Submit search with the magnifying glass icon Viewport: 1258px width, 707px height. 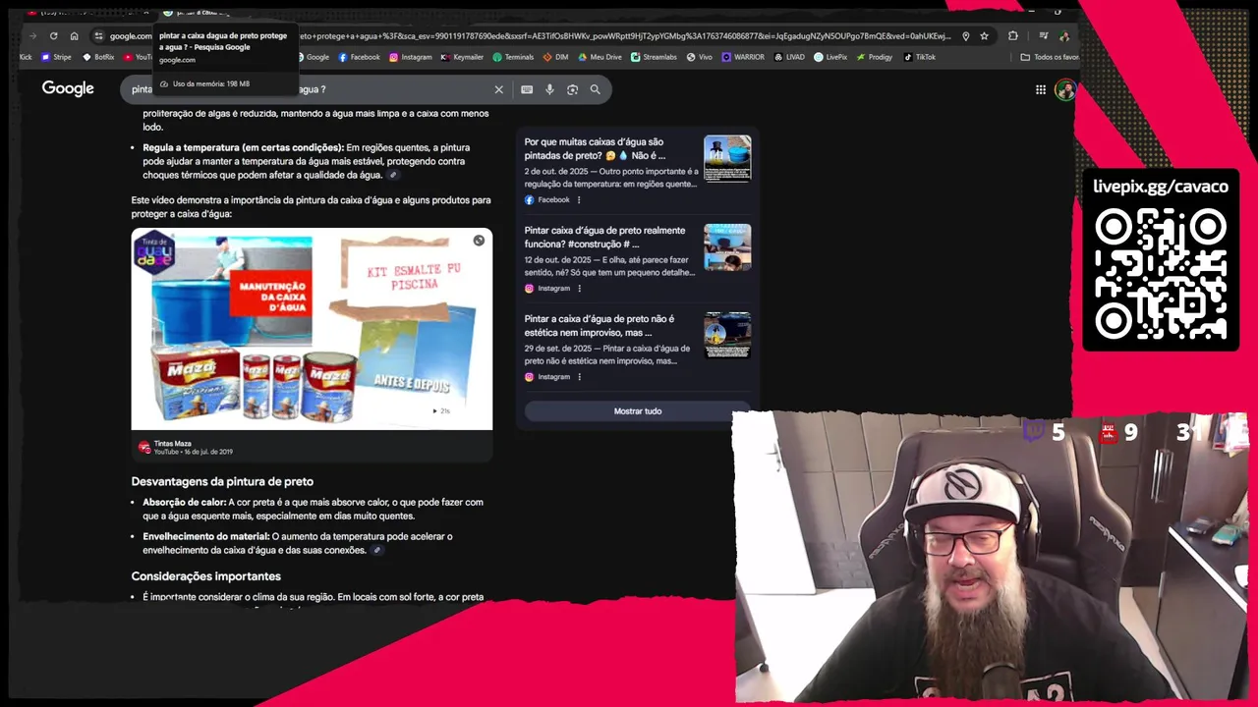tap(595, 89)
